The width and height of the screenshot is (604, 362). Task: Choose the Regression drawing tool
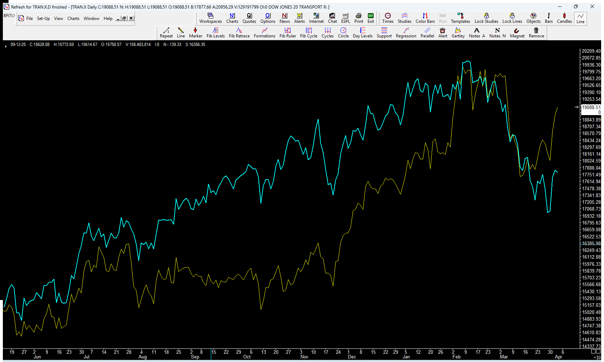pyautogui.click(x=406, y=32)
